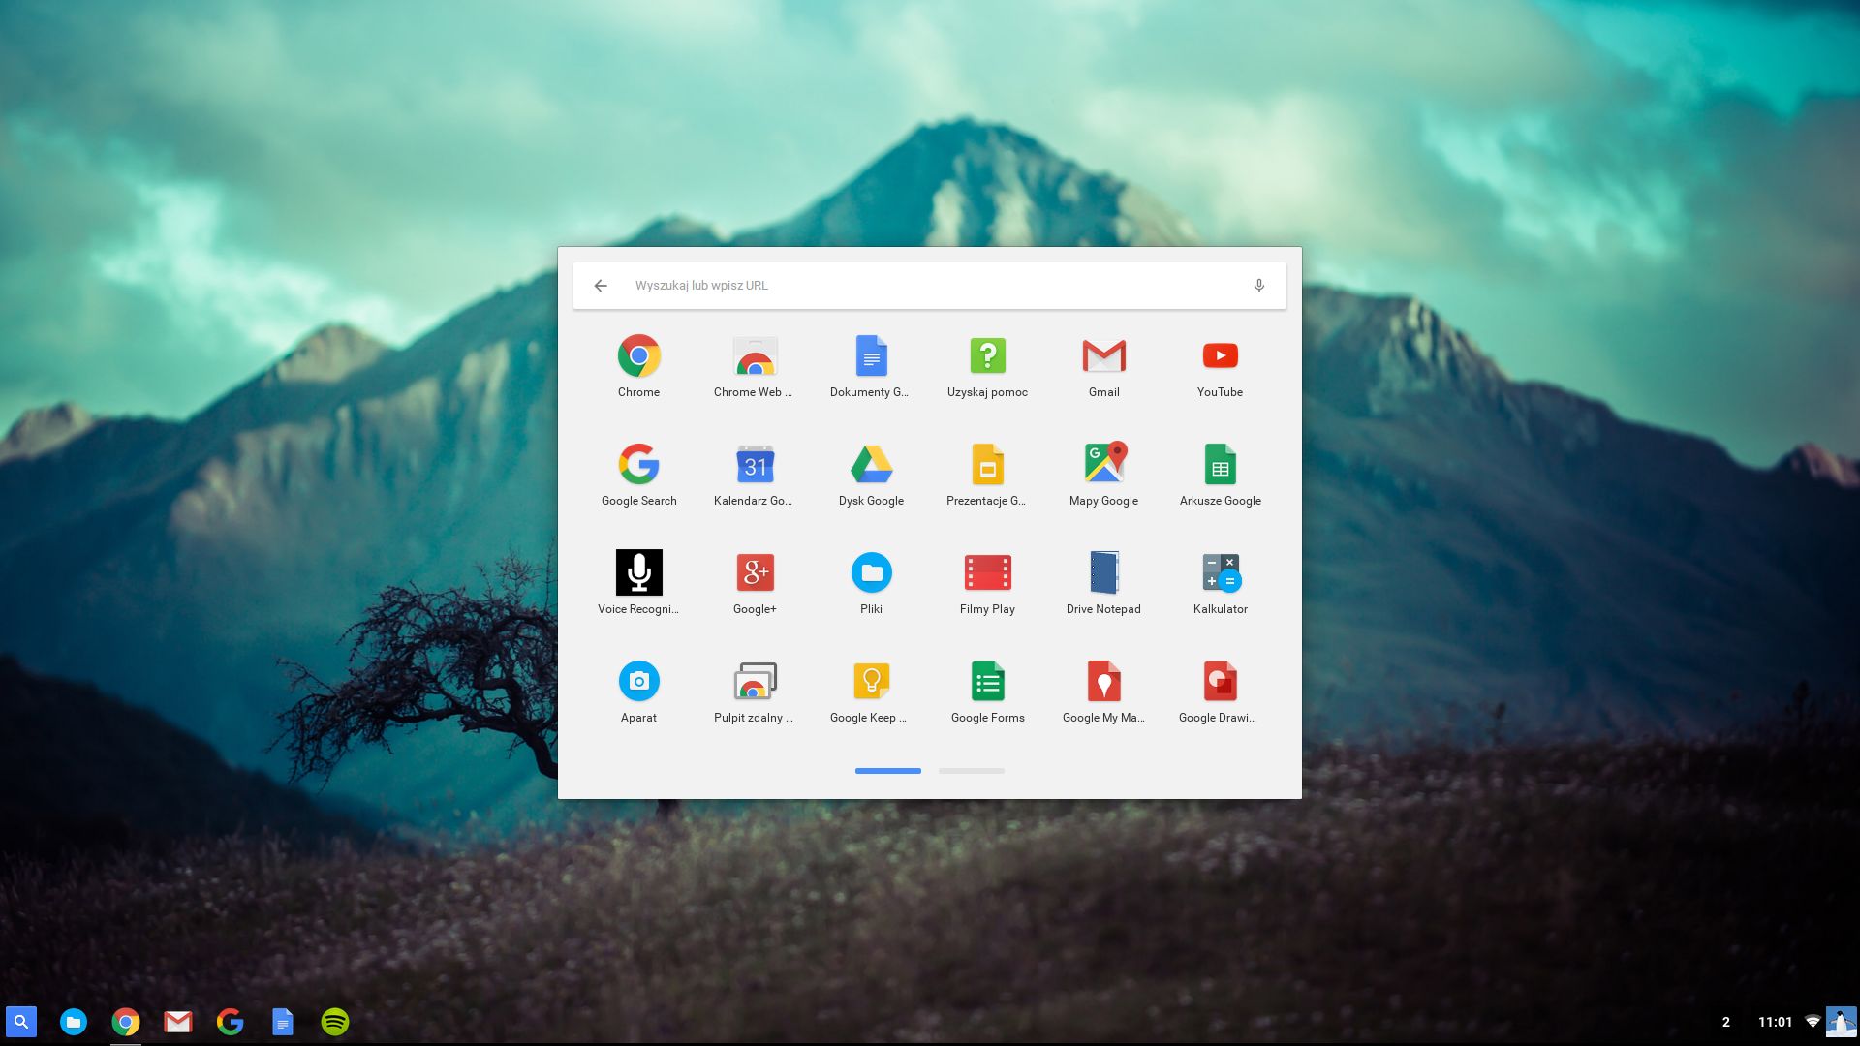Launch Spotify from the shelf

point(334,1021)
